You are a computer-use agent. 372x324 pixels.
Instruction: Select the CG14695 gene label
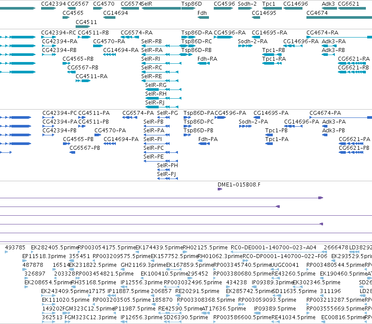click(x=264, y=13)
